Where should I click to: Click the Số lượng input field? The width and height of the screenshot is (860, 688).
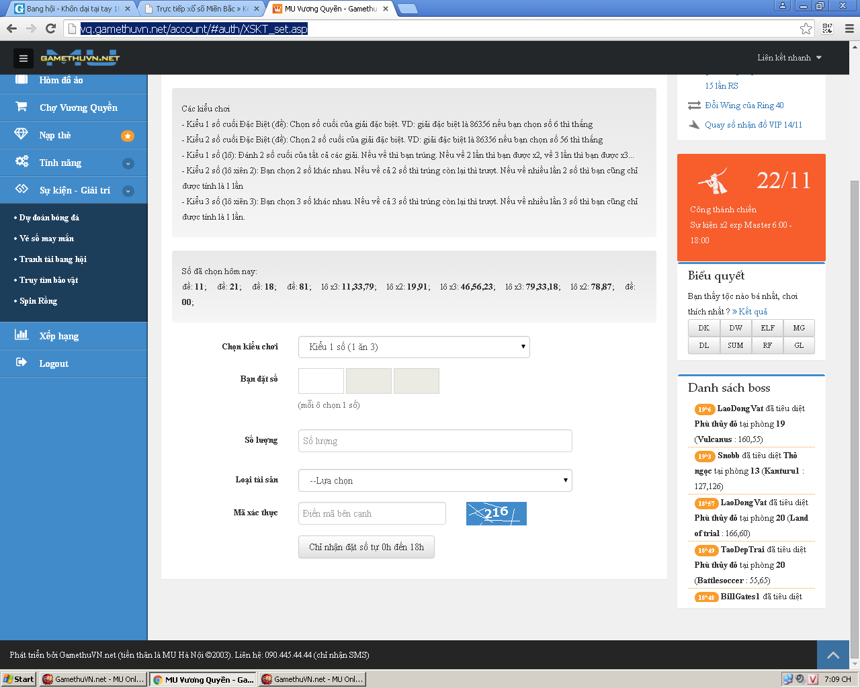click(435, 441)
